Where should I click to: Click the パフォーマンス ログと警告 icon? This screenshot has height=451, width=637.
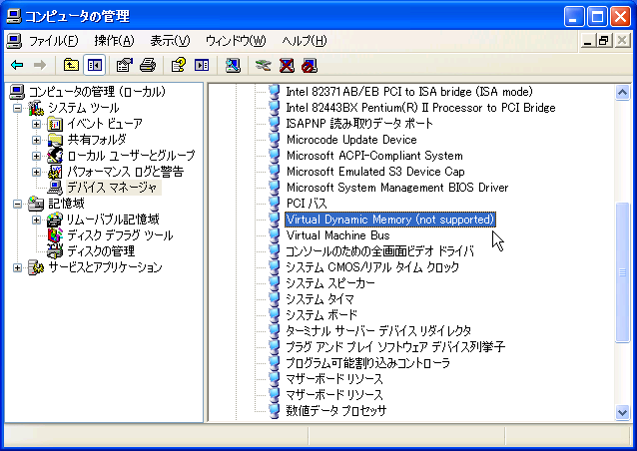[x=55, y=172]
